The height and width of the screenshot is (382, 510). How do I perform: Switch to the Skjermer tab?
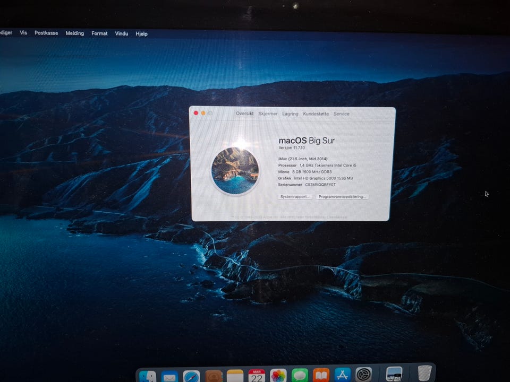268,114
